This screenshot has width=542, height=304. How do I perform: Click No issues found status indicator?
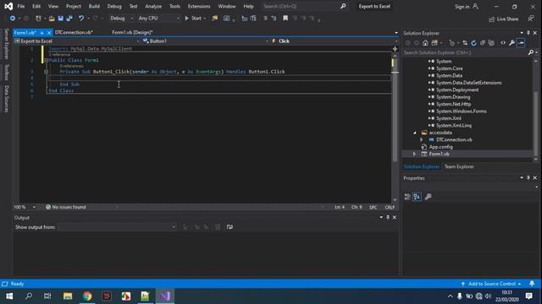point(66,207)
